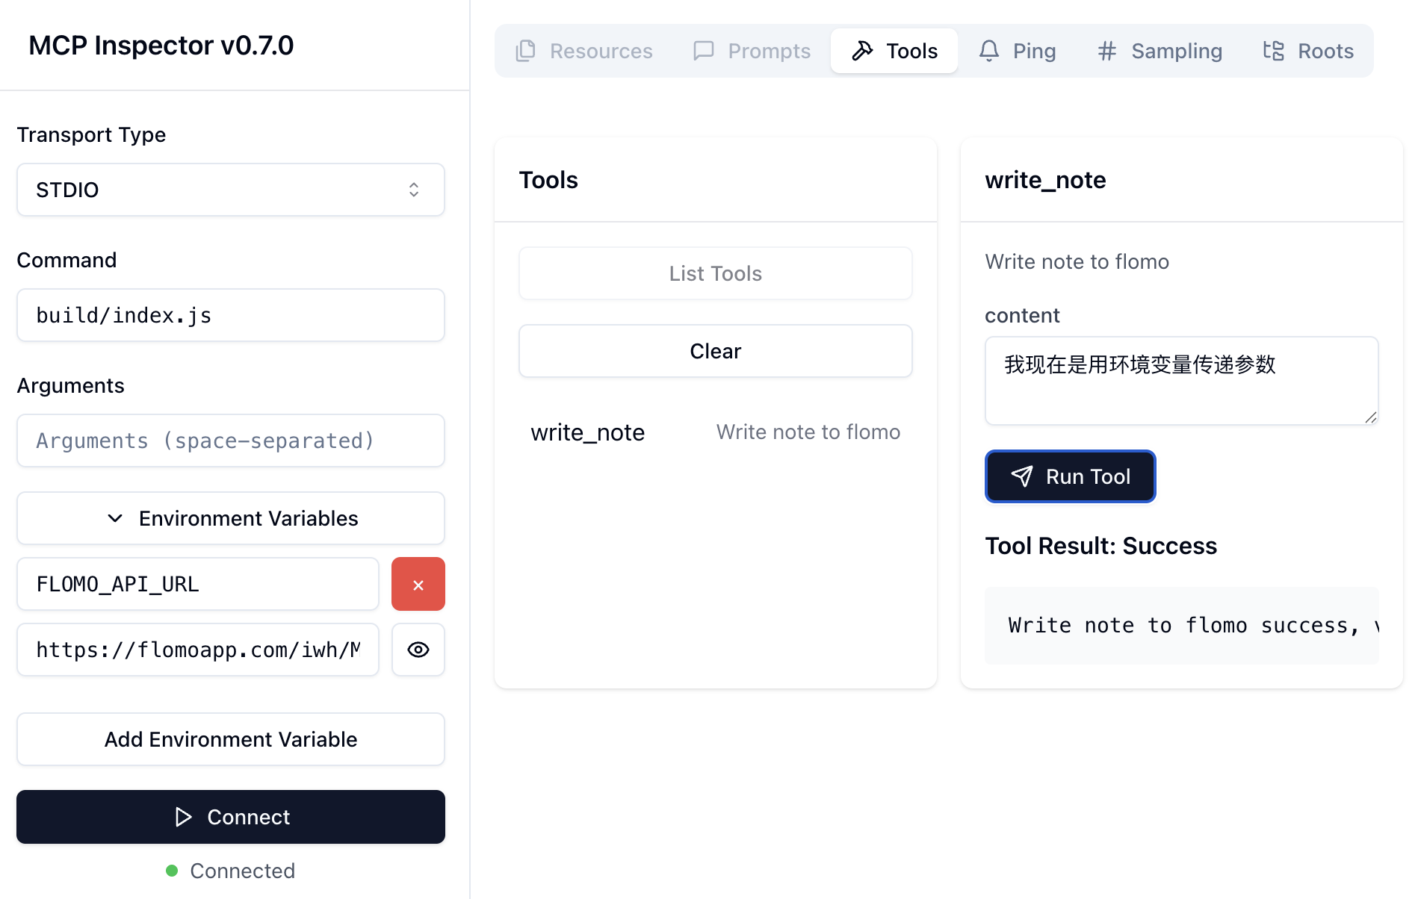Image resolution: width=1421 pixels, height=899 pixels.
Task: Click the hammer icon on Tools tab
Action: [862, 51]
